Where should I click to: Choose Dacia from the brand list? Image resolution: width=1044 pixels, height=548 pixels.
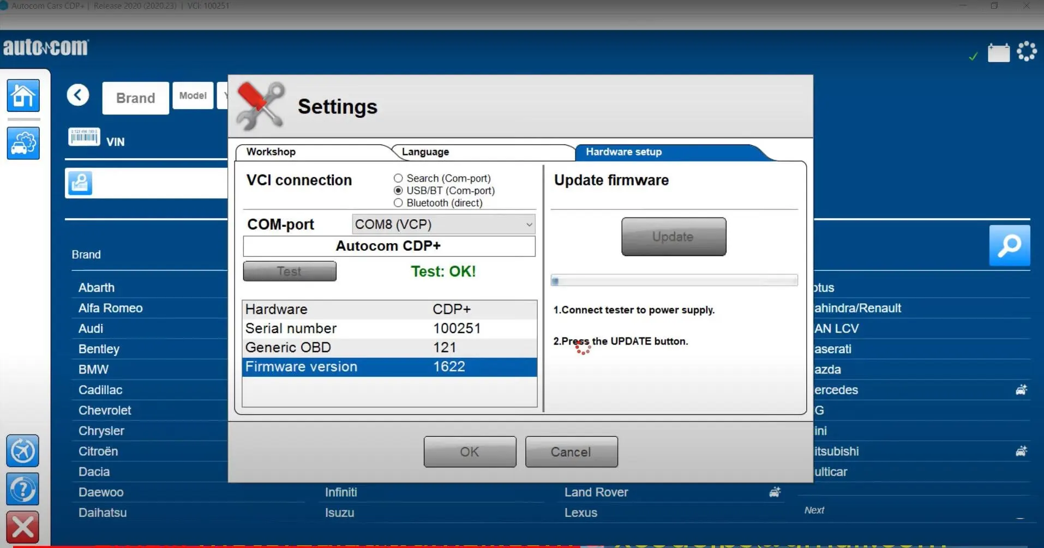pos(94,472)
